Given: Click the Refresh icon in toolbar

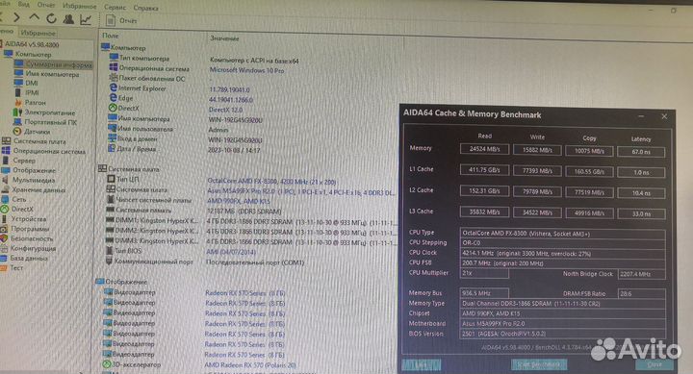Looking at the screenshot, I should coord(51,18).
